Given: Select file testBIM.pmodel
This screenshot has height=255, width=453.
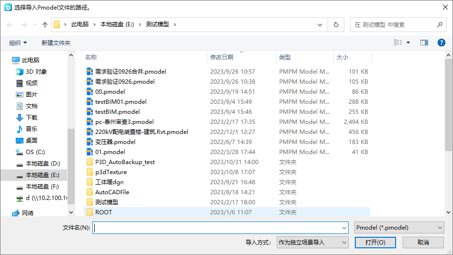Looking at the screenshot, I should (x=117, y=112).
